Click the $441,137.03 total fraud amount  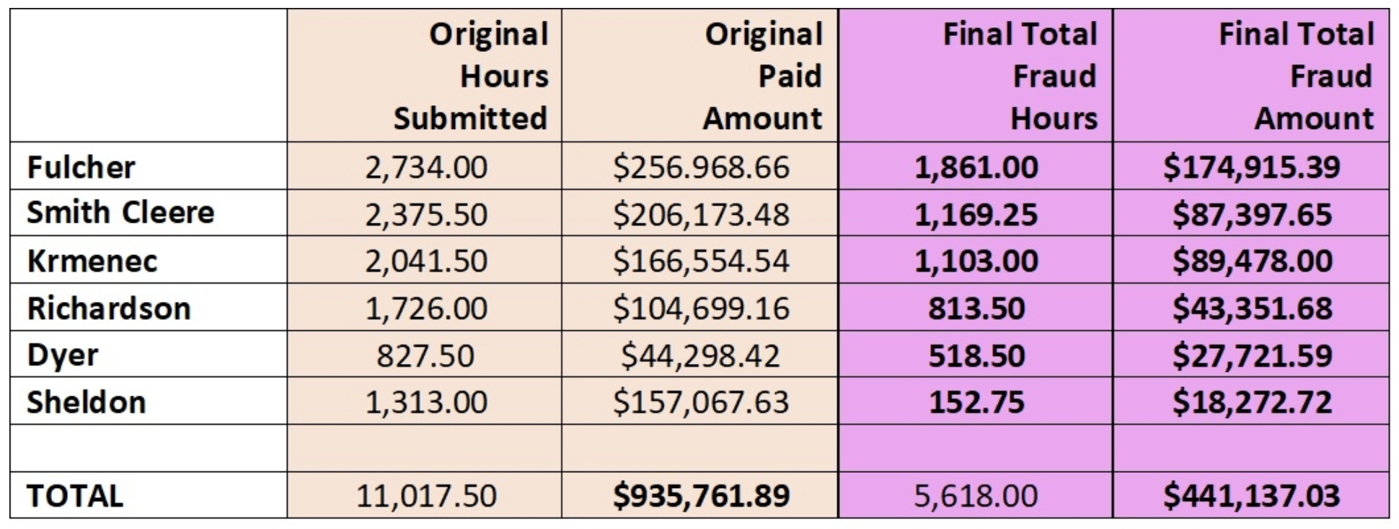pos(1251,495)
